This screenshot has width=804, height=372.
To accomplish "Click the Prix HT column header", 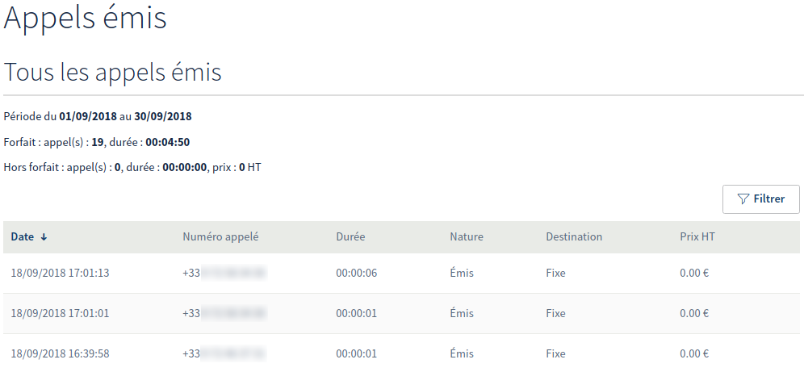I will (697, 237).
